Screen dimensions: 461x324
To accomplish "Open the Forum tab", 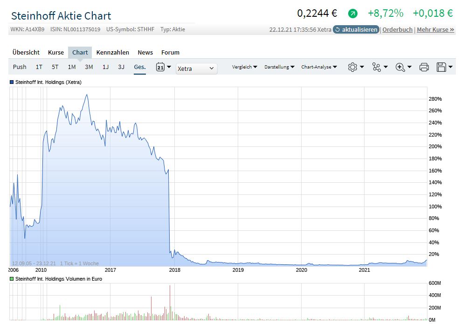I will click(170, 52).
